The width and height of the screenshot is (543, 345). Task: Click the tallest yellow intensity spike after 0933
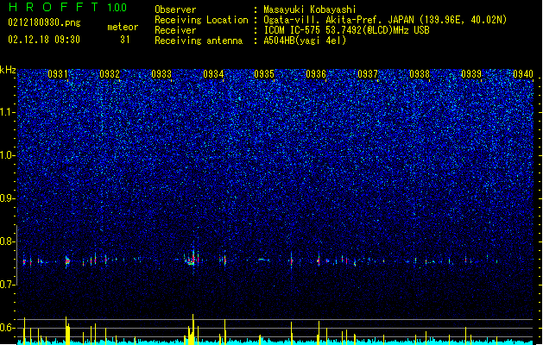point(193,329)
